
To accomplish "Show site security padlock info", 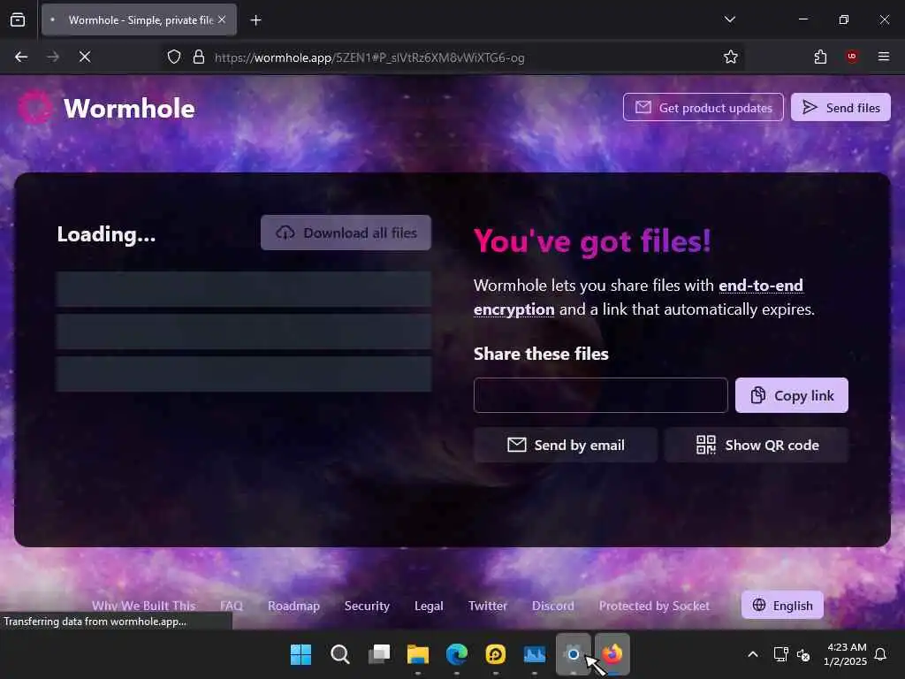I will tap(199, 57).
